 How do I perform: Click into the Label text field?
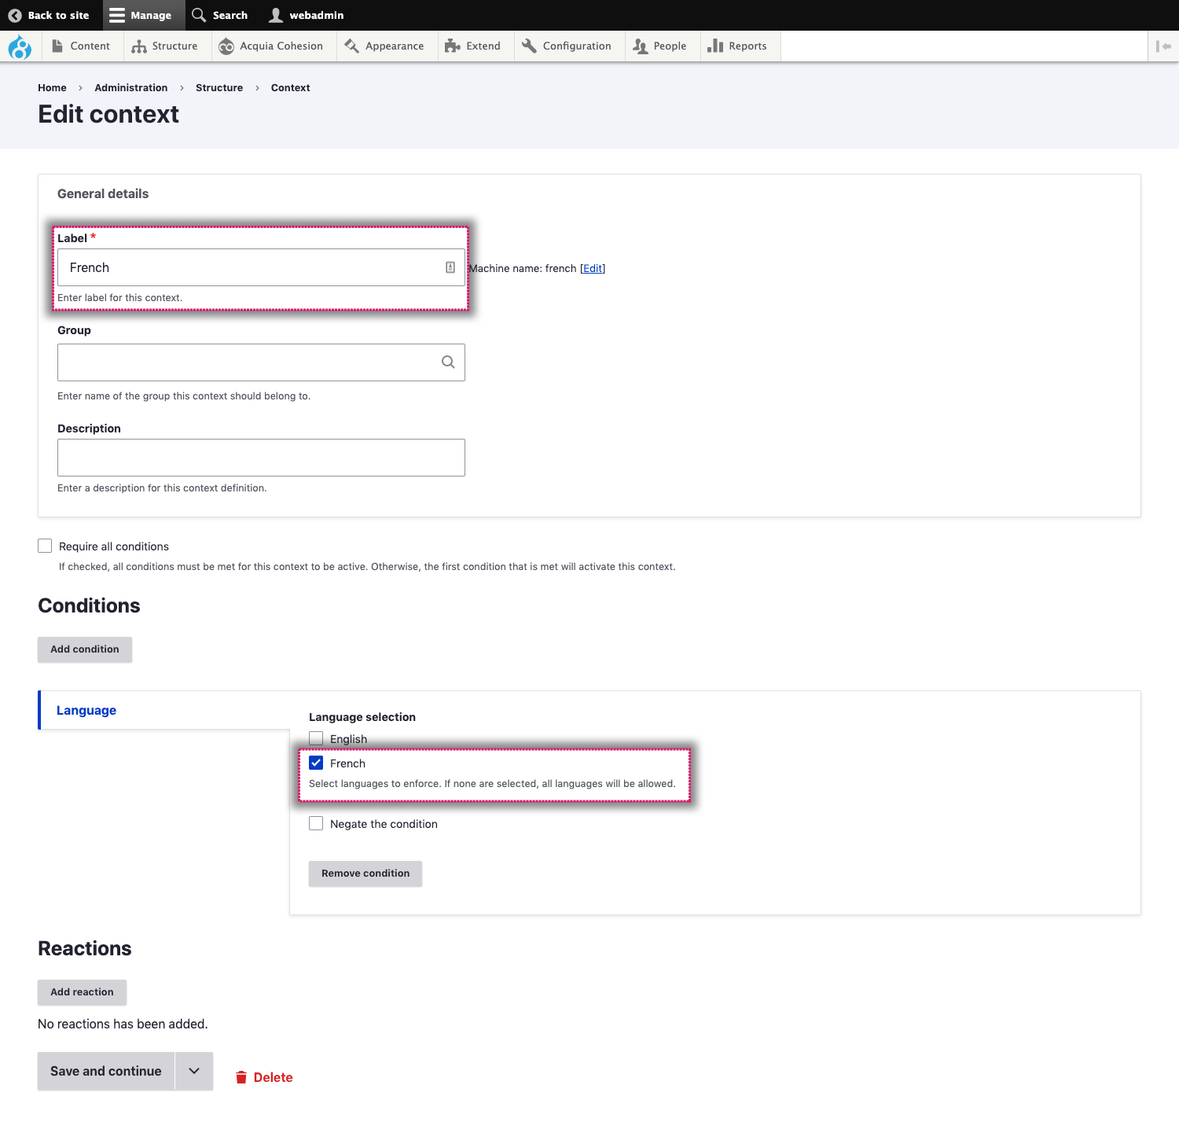coord(261,267)
